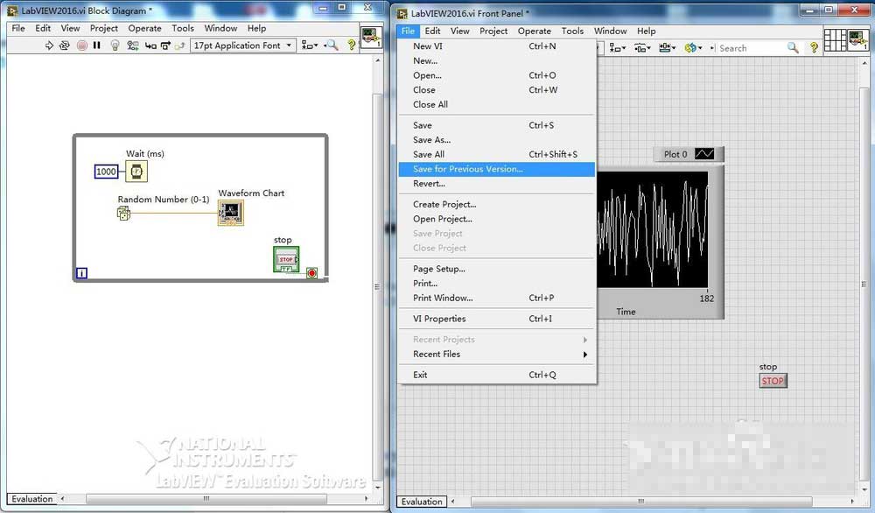Click Context Help question mark in Front Panel
The height and width of the screenshot is (513, 875).
tap(814, 48)
